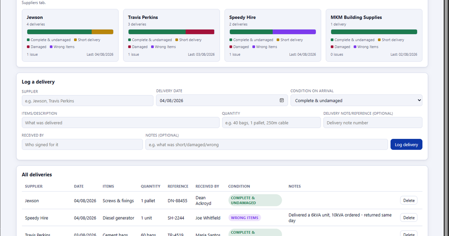Click the Joe Whitfield received-by cell

[x=208, y=218]
